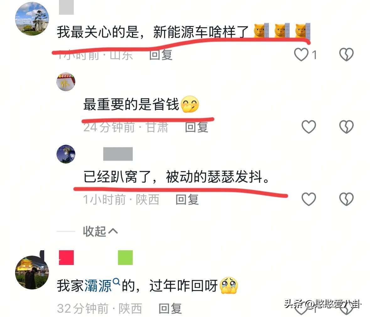Reply to the 过年咋回呀 comment

[170, 308]
